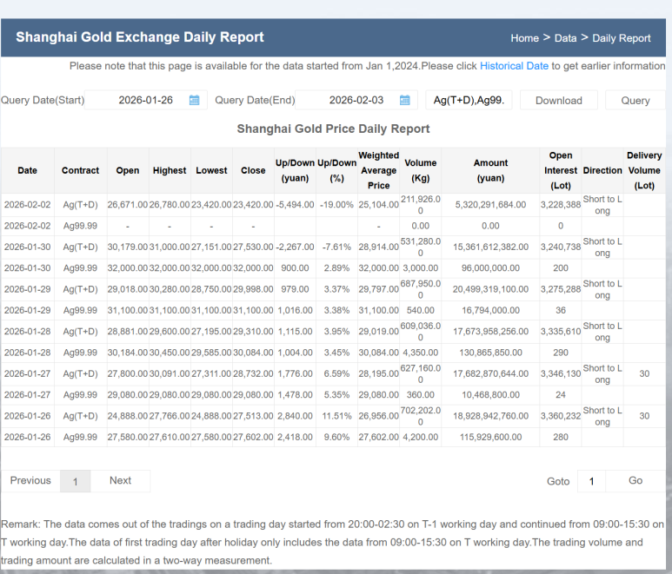Click the Query button
672x574 pixels.
click(x=635, y=100)
